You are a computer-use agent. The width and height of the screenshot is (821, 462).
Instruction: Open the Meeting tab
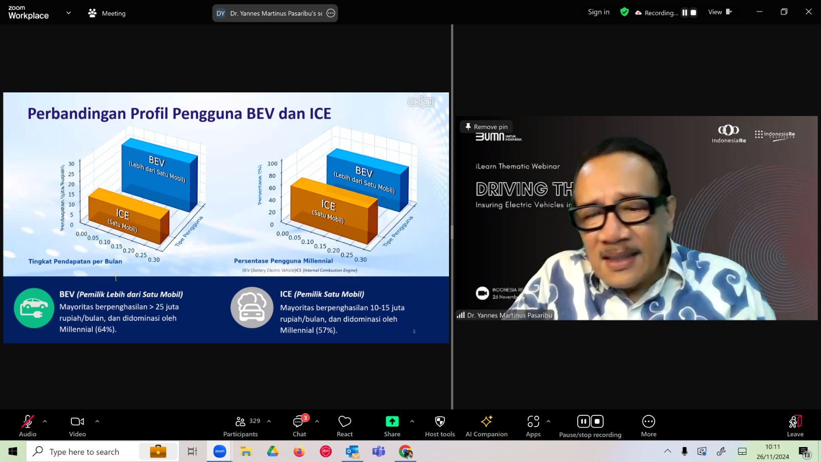point(107,13)
